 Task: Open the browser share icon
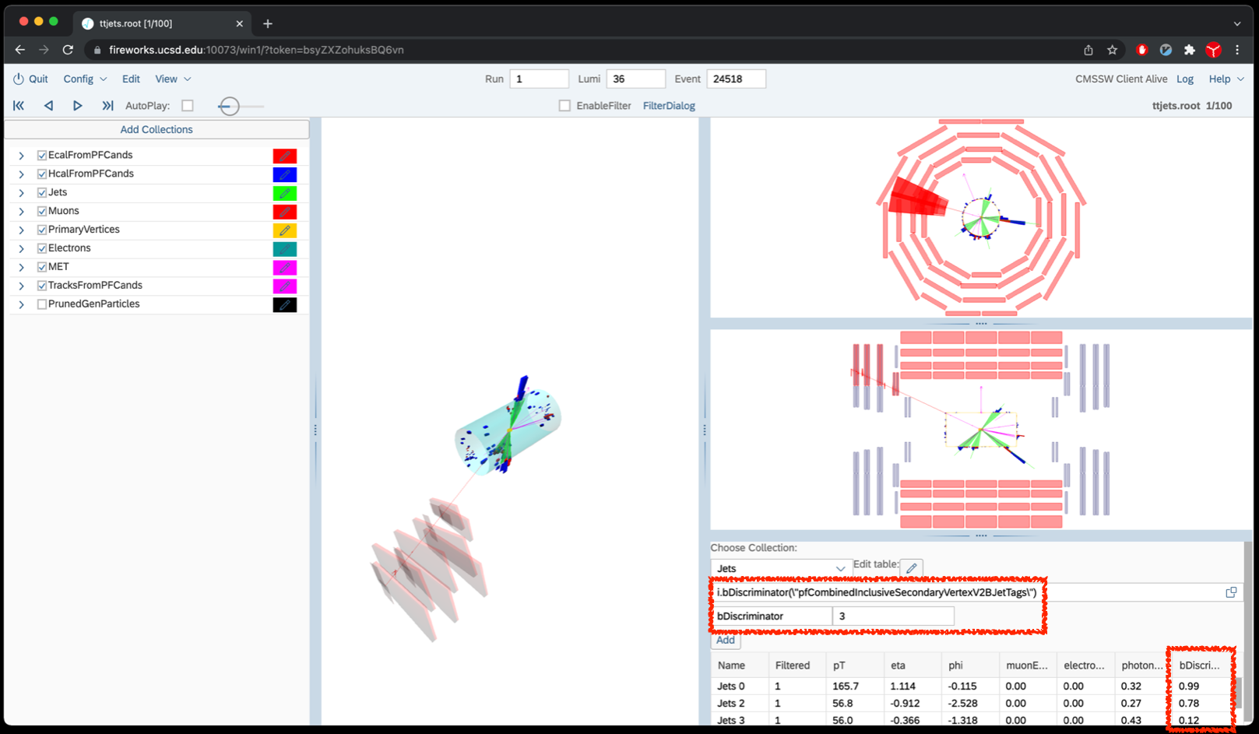tap(1088, 50)
